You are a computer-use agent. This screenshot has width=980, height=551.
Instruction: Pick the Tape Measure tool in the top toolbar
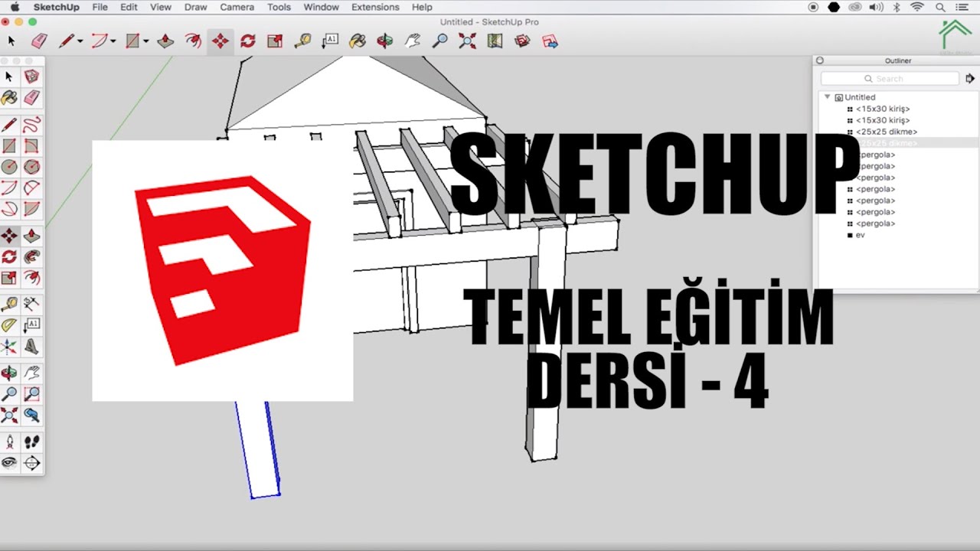coord(302,41)
